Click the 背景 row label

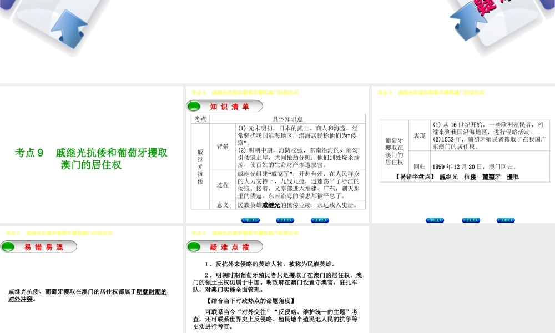coord(223,147)
